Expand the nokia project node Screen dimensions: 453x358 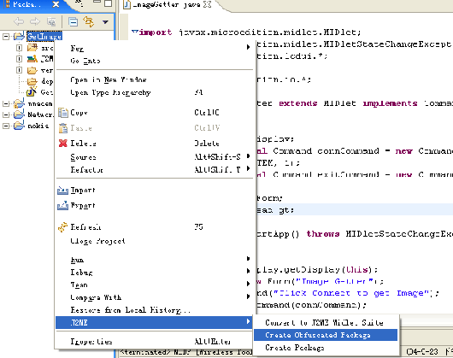tap(6, 126)
